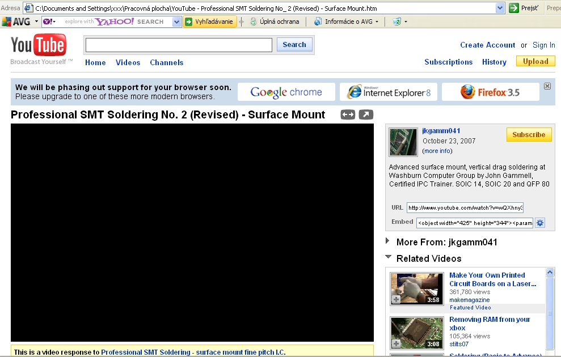Click the related videos scroll up arrow
This screenshot has height=357, width=561.
[550, 273]
